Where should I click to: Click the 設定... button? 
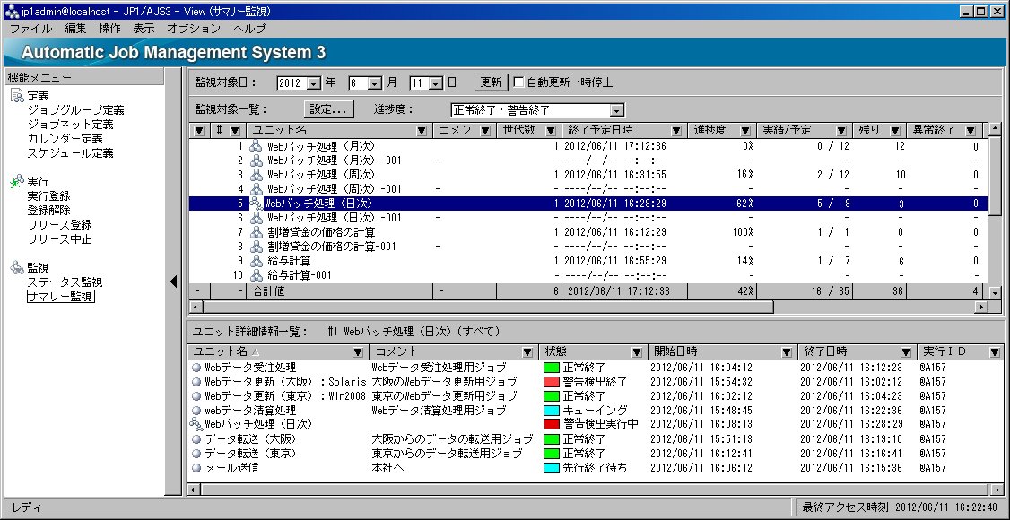(329, 109)
